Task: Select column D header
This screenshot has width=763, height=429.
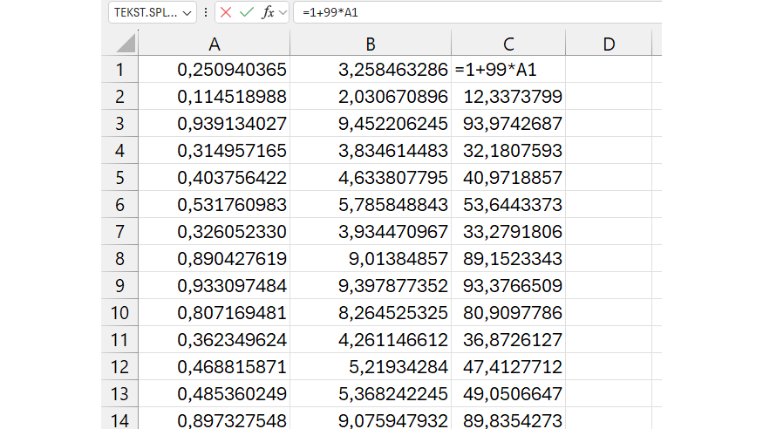Action: click(x=609, y=44)
